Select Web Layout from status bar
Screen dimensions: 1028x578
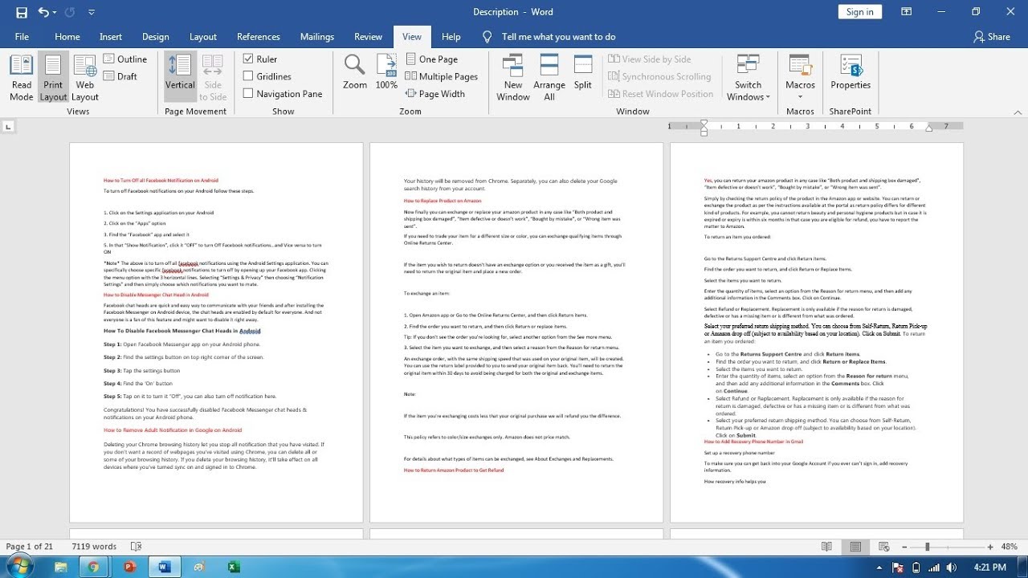click(883, 547)
